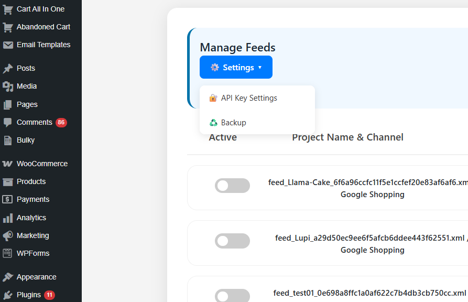Screen dimensions: 468x302
Task: Turn on the feed_test01 feed toggle
Action: pos(232,296)
